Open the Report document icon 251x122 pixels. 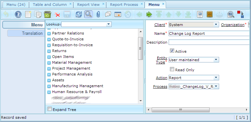pos(200,15)
